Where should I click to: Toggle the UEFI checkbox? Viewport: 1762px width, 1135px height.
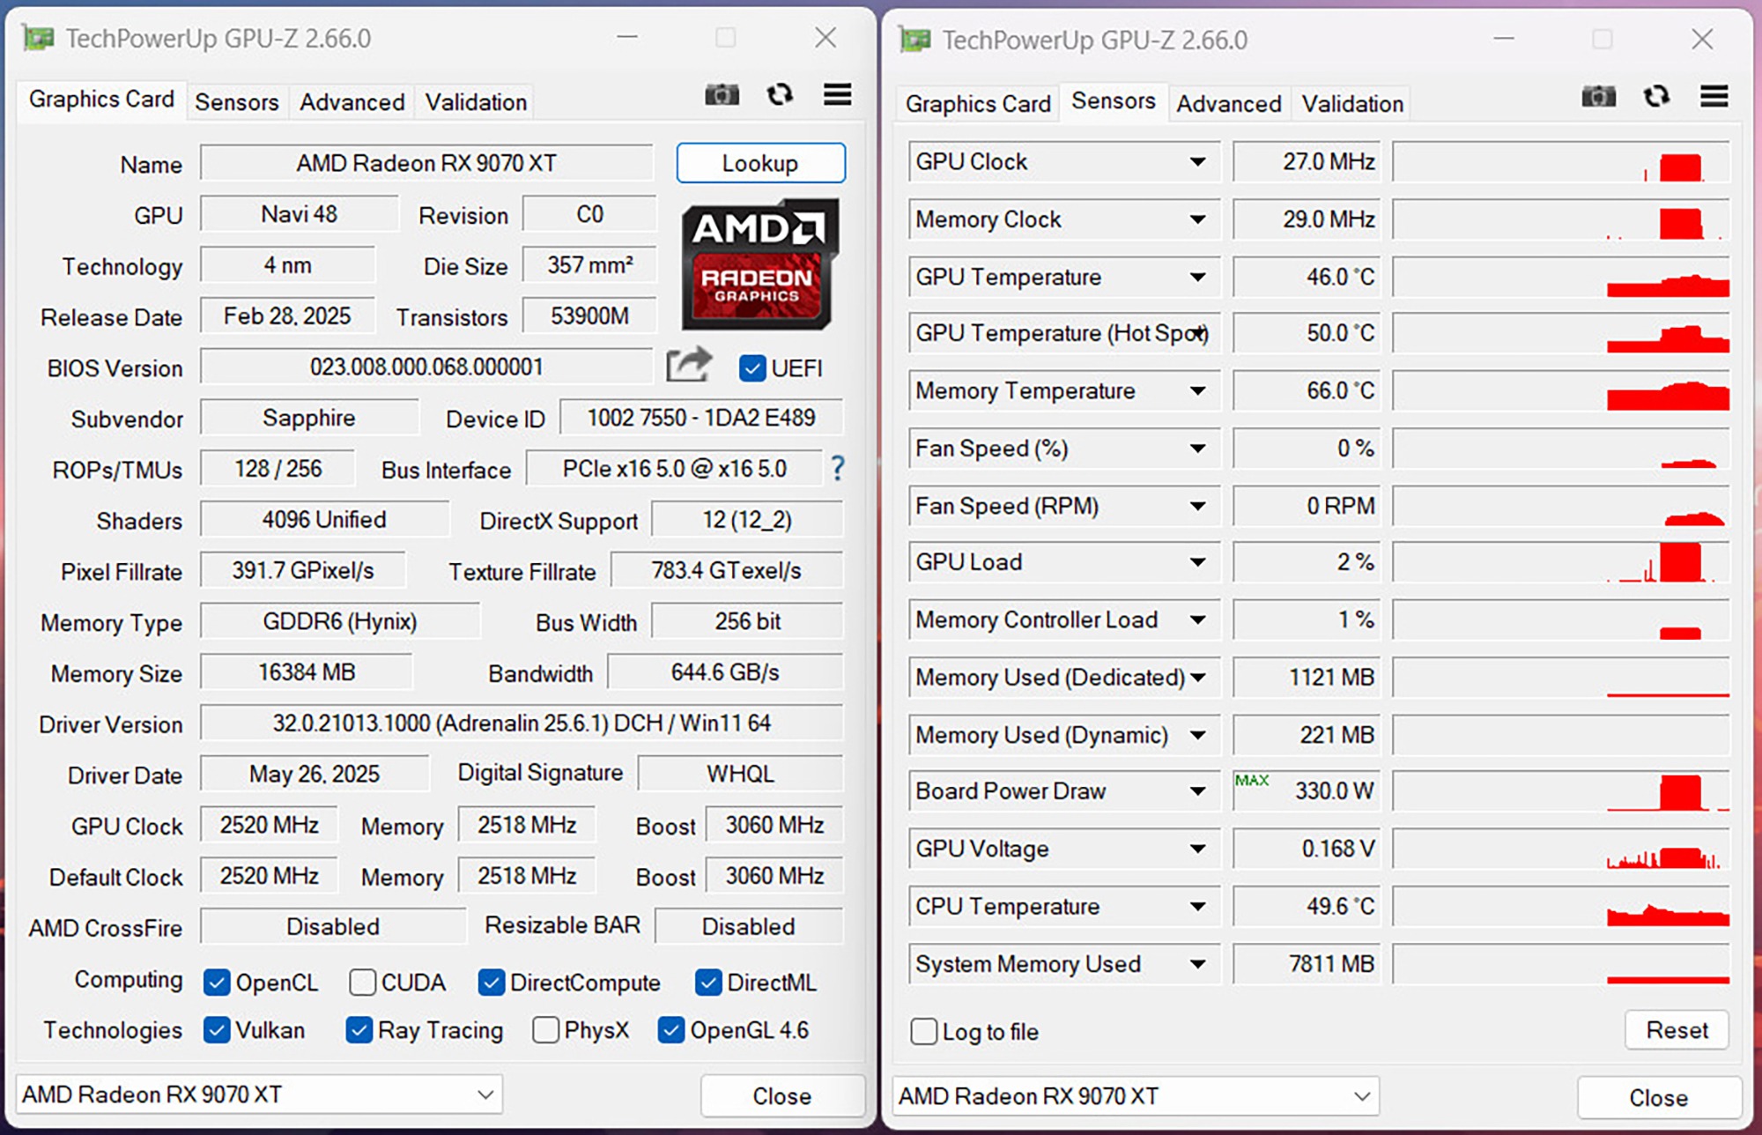751,368
